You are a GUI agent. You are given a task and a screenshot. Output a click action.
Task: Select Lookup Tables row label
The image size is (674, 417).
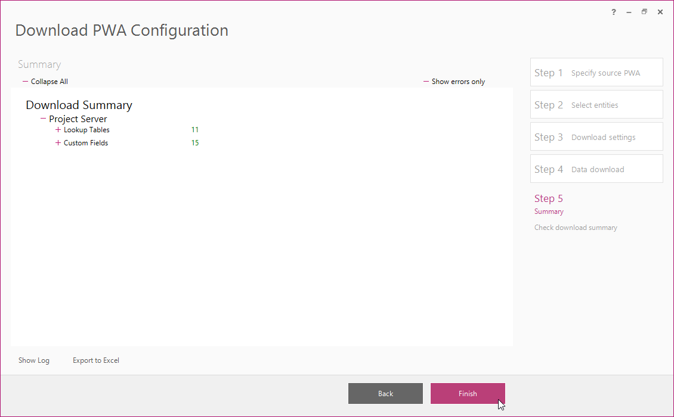(87, 130)
